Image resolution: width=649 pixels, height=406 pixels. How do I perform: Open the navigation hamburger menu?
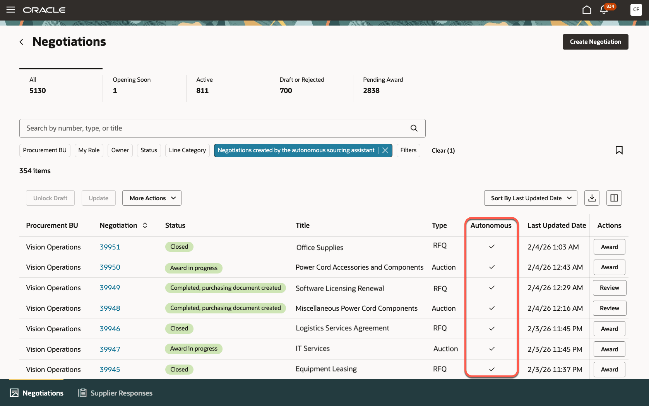(x=10, y=10)
